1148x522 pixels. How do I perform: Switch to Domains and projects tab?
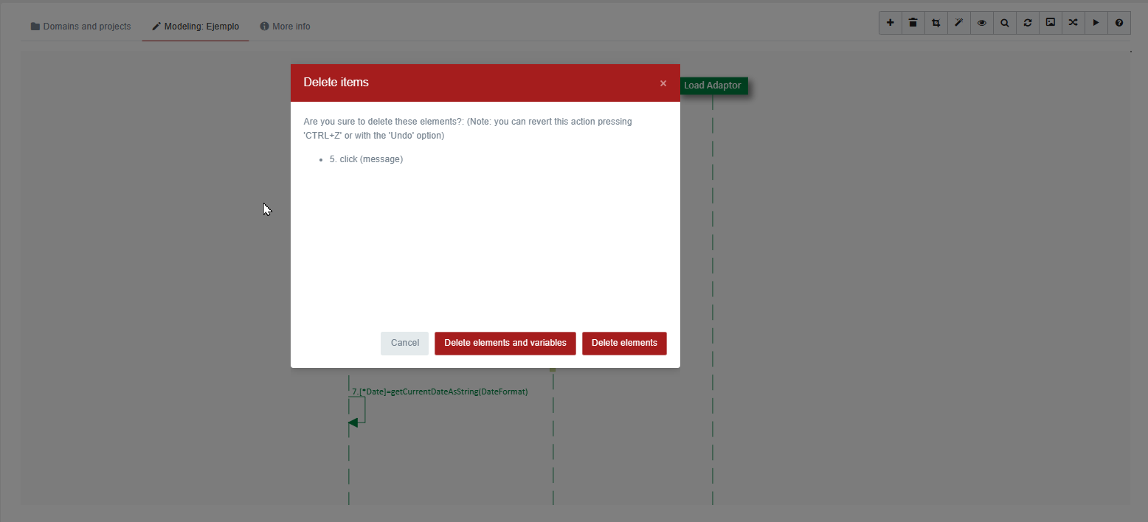[80, 27]
